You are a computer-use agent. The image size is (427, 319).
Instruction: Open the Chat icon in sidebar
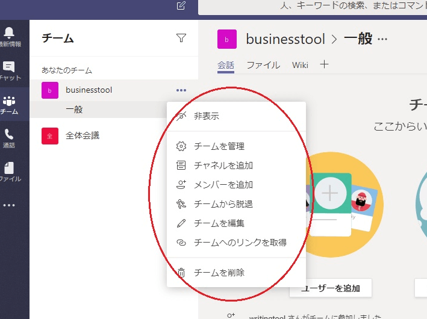[x=10, y=70]
